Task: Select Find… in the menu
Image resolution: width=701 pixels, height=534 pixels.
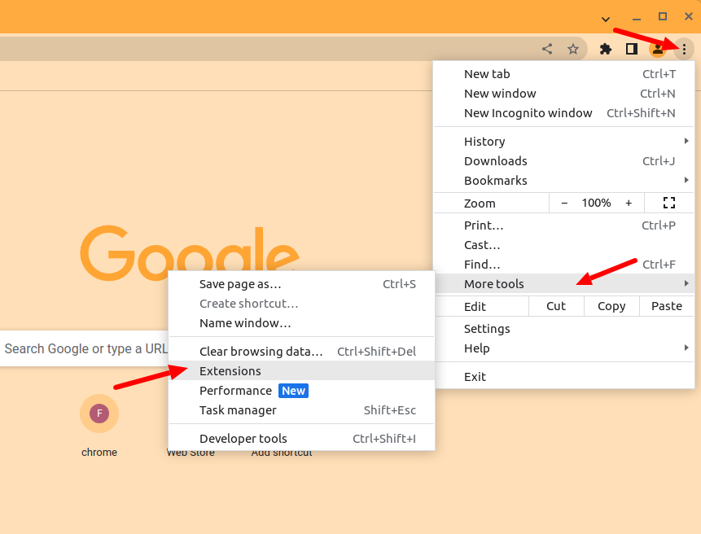Action: click(563, 265)
